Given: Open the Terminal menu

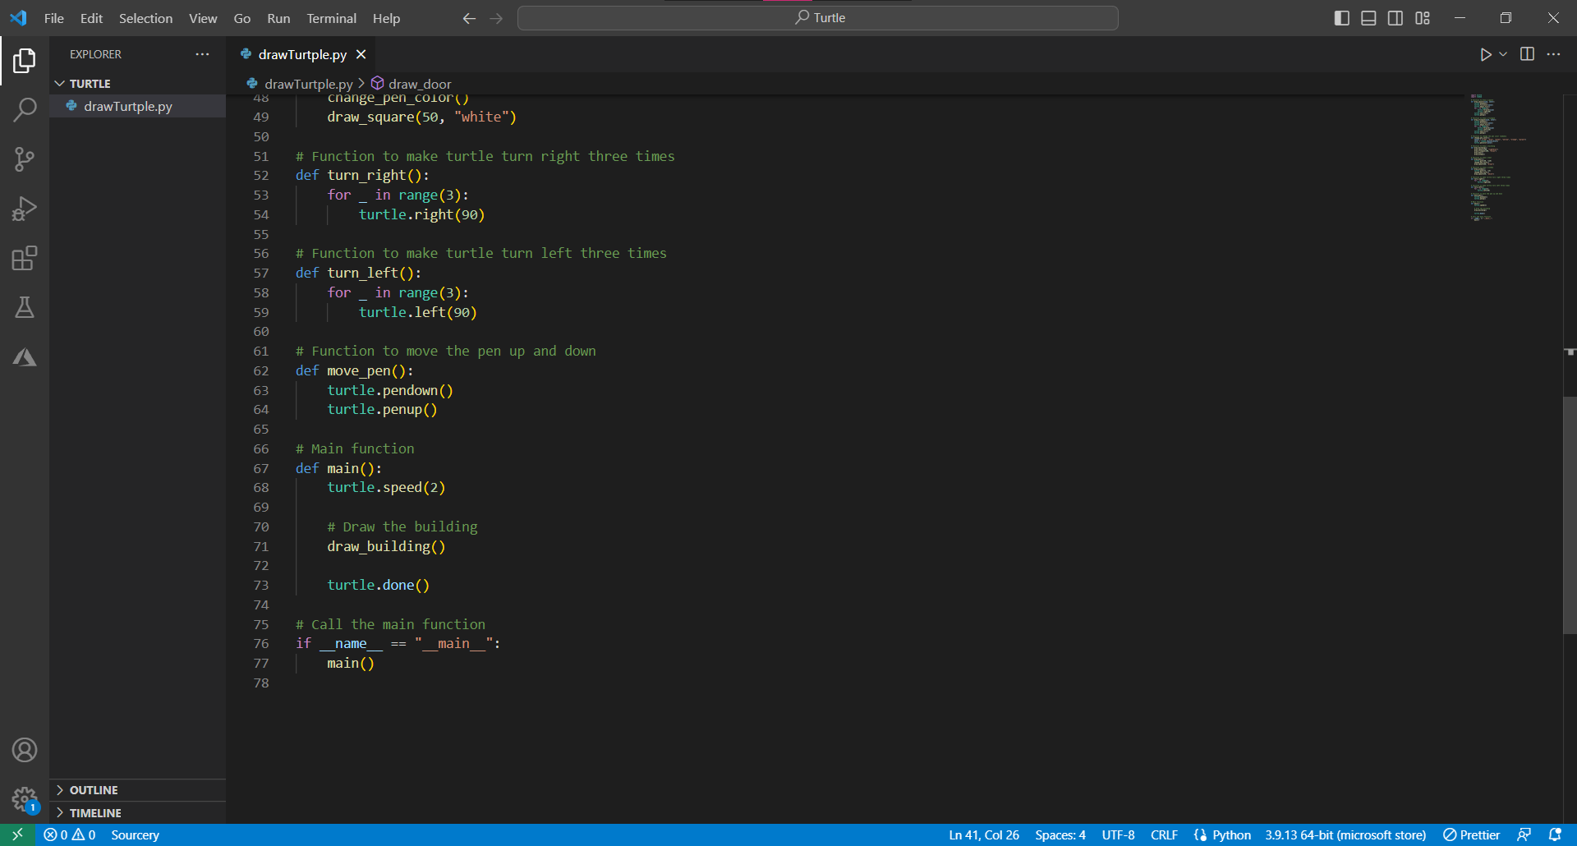Looking at the screenshot, I should pos(331,17).
